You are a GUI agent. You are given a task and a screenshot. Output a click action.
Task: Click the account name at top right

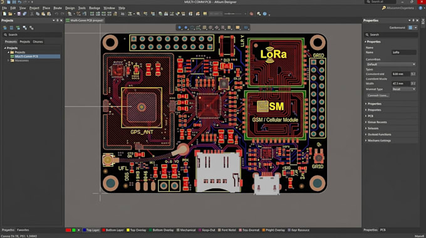400,8
